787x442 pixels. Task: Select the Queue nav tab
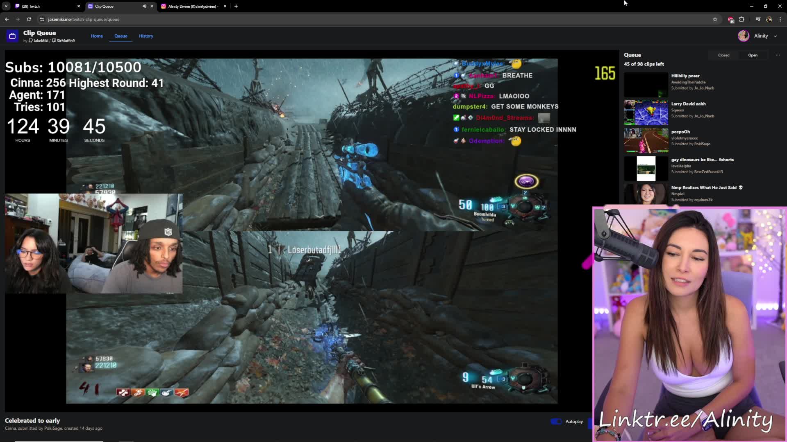click(121, 36)
